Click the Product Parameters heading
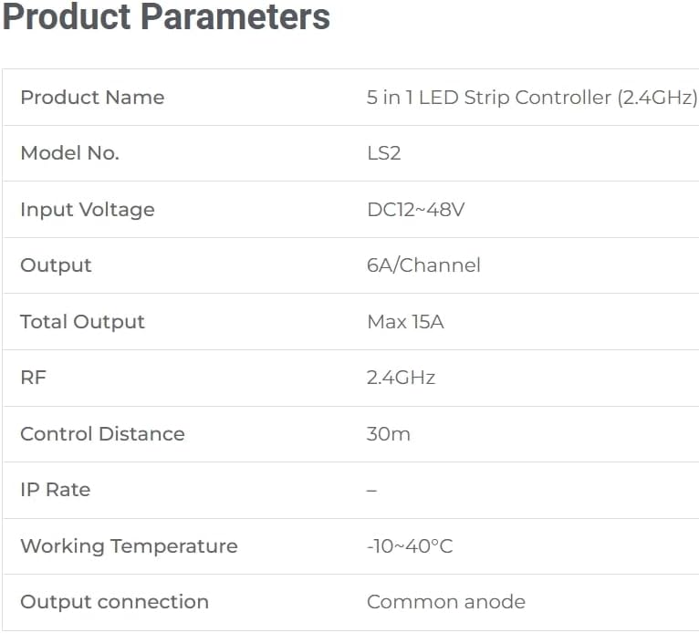 (x=166, y=17)
